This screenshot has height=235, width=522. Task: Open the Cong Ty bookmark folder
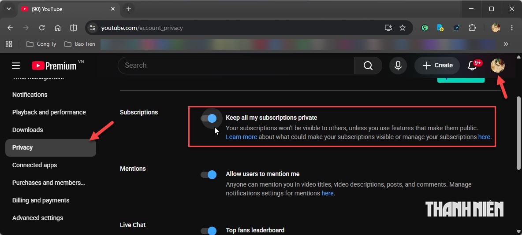coord(41,44)
